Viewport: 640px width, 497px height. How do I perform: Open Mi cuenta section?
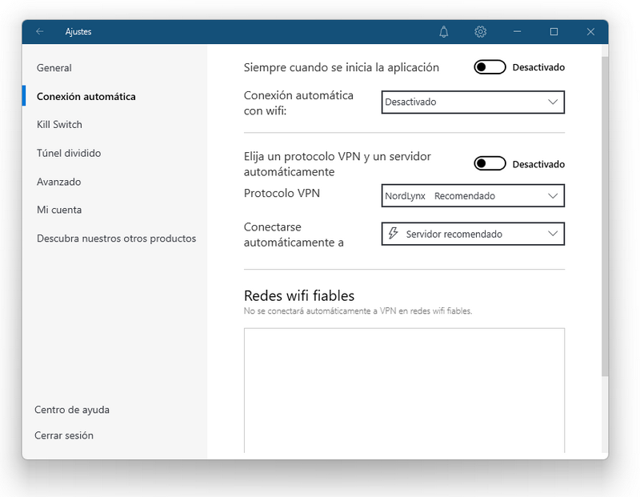click(59, 210)
